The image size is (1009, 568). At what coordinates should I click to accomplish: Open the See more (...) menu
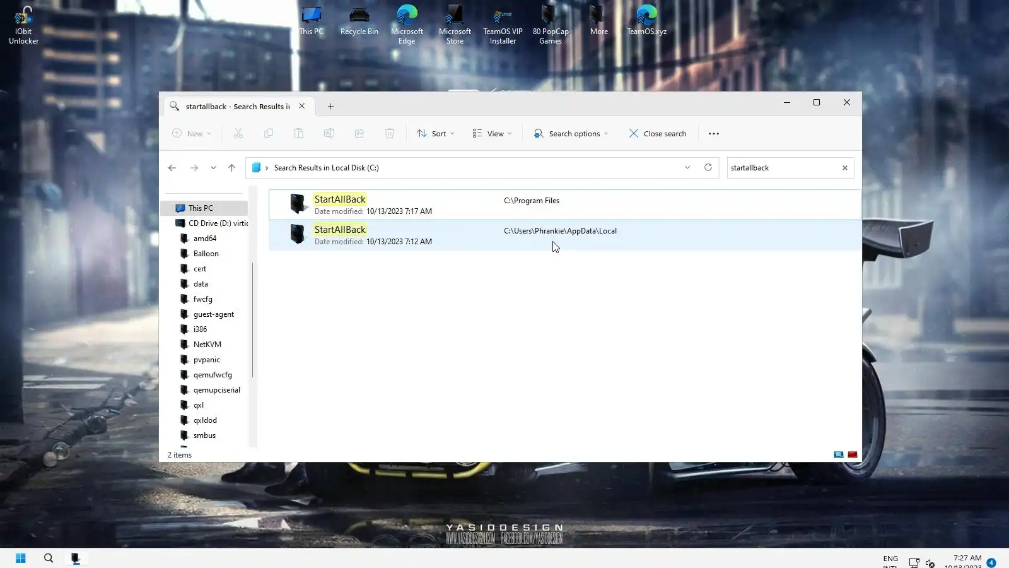714,133
